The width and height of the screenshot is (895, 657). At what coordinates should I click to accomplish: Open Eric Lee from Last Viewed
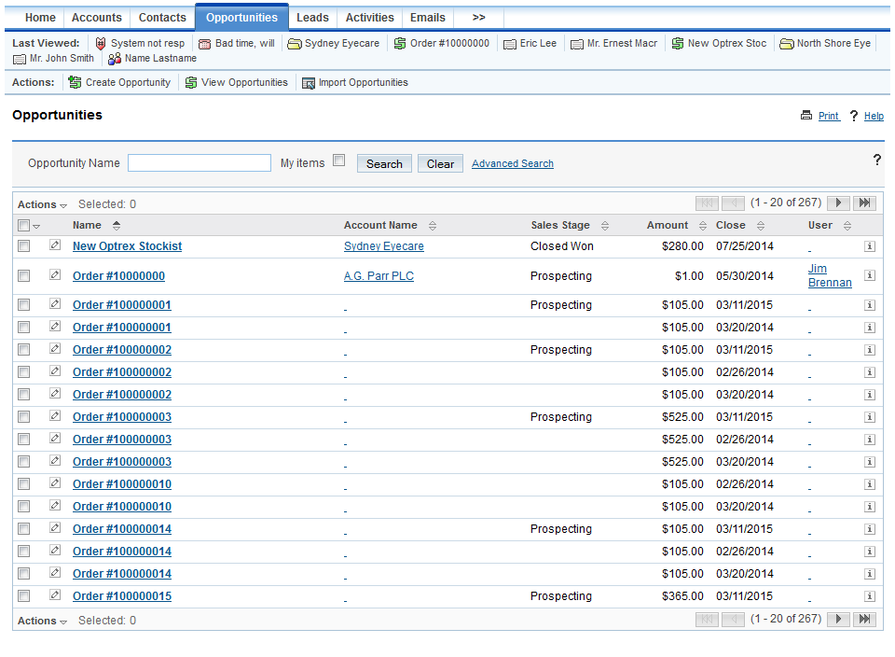pyautogui.click(x=530, y=43)
